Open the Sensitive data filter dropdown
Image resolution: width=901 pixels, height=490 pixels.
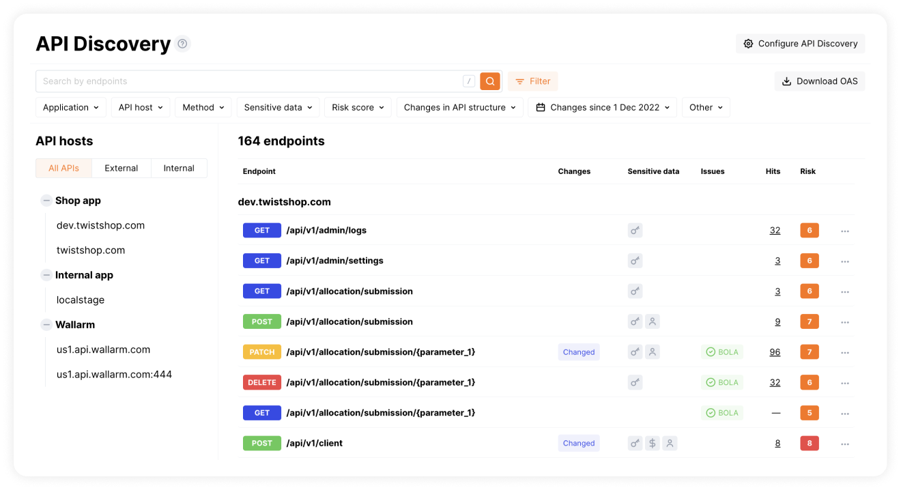point(278,108)
